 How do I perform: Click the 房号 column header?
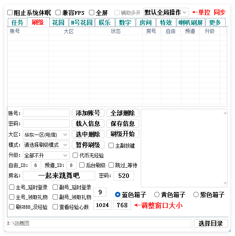click(x=151, y=31)
